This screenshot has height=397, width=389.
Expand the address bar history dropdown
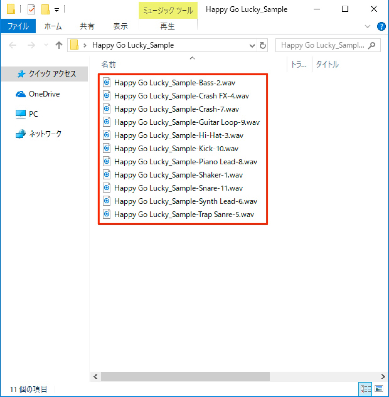pos(252,46)
